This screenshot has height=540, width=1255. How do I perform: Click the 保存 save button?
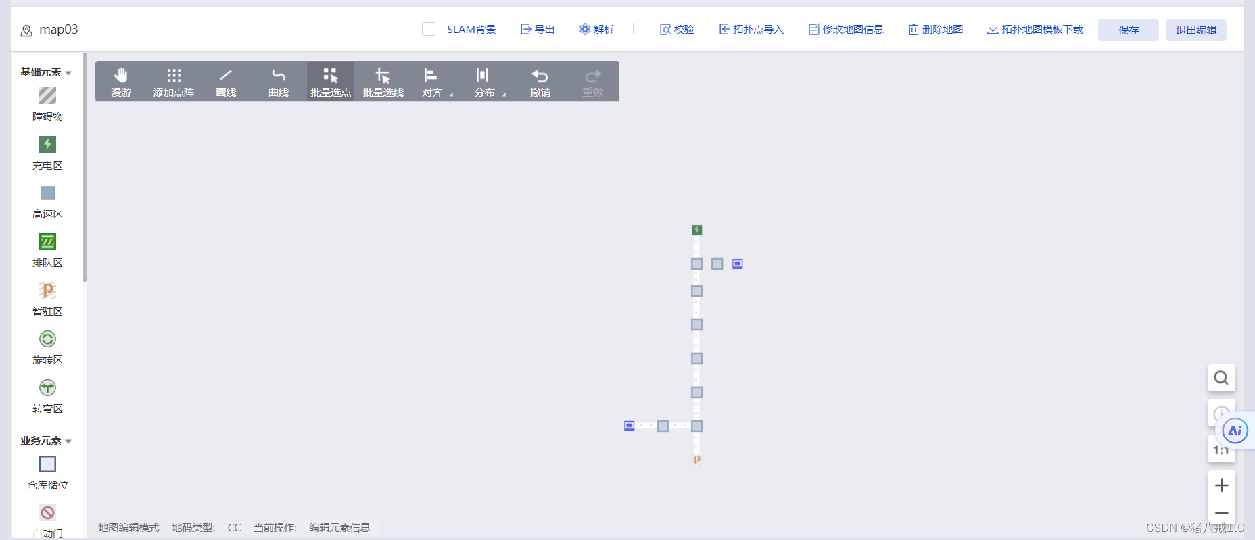click(1129, 30)
